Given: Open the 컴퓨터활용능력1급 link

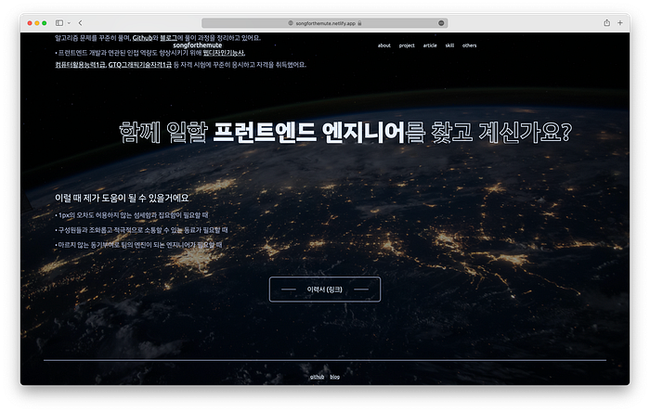Looking at the screenshot, I should point(81,65).
